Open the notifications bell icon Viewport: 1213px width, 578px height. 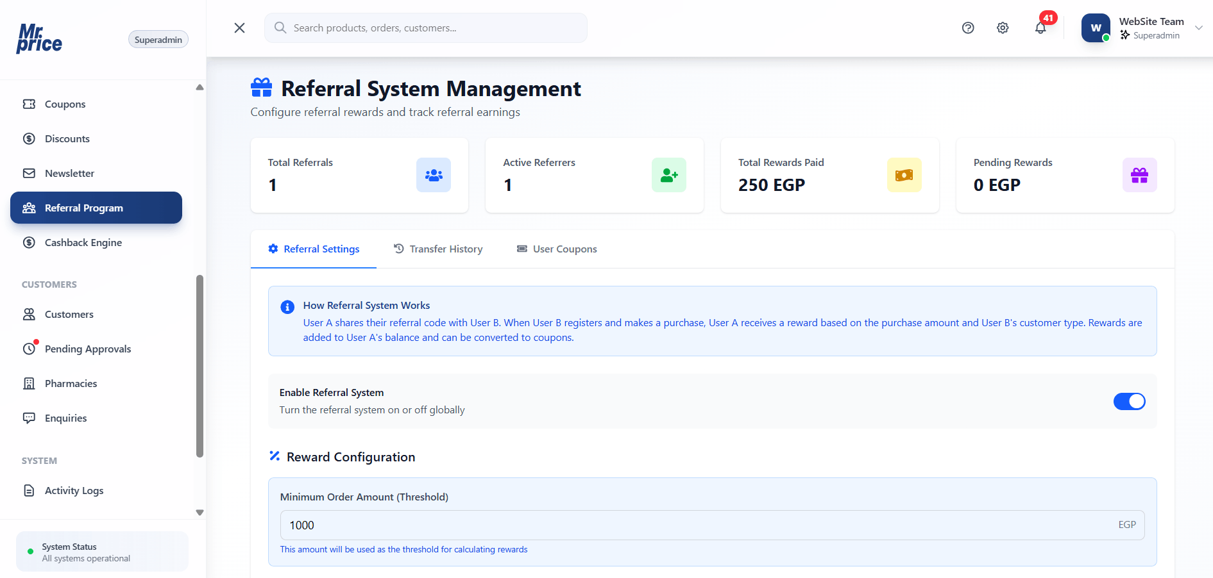1040,28
